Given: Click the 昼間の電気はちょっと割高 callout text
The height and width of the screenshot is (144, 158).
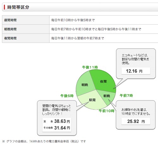Looking at the screenshot, I should [x=57, y=110].
